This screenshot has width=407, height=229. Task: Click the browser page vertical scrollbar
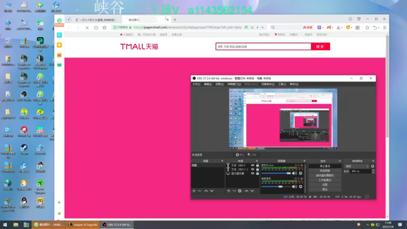pos(387,85)
